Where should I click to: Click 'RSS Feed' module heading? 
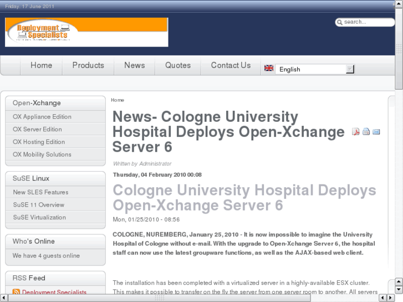point(29,278)
